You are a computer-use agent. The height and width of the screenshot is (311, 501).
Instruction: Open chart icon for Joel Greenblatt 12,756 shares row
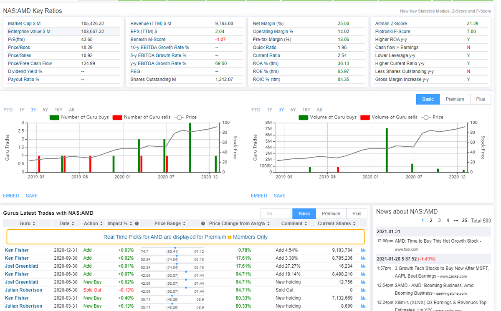[363, 282]
